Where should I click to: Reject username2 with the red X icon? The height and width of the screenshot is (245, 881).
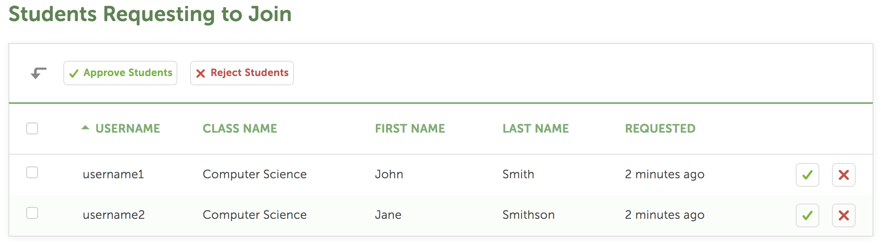click(x=843, y=215)
